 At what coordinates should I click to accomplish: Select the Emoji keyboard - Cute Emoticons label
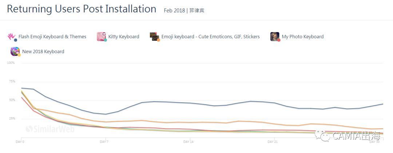(x=210, y=36)
